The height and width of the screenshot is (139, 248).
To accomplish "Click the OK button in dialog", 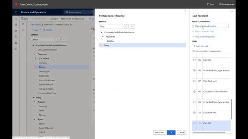I will tap(171, 132).
